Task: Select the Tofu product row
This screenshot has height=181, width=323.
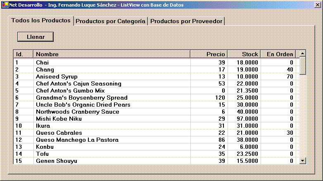Action: [x=156, y=154]
